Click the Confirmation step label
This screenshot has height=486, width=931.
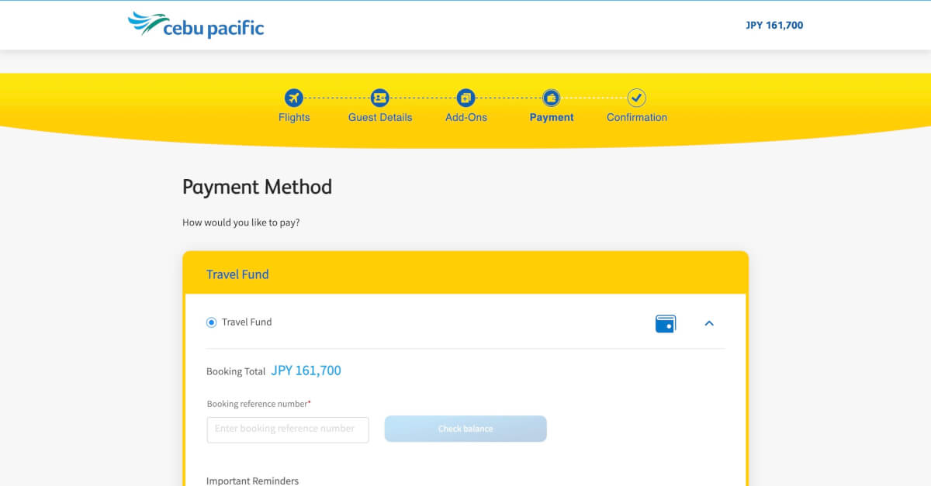(x=637, y=118)
